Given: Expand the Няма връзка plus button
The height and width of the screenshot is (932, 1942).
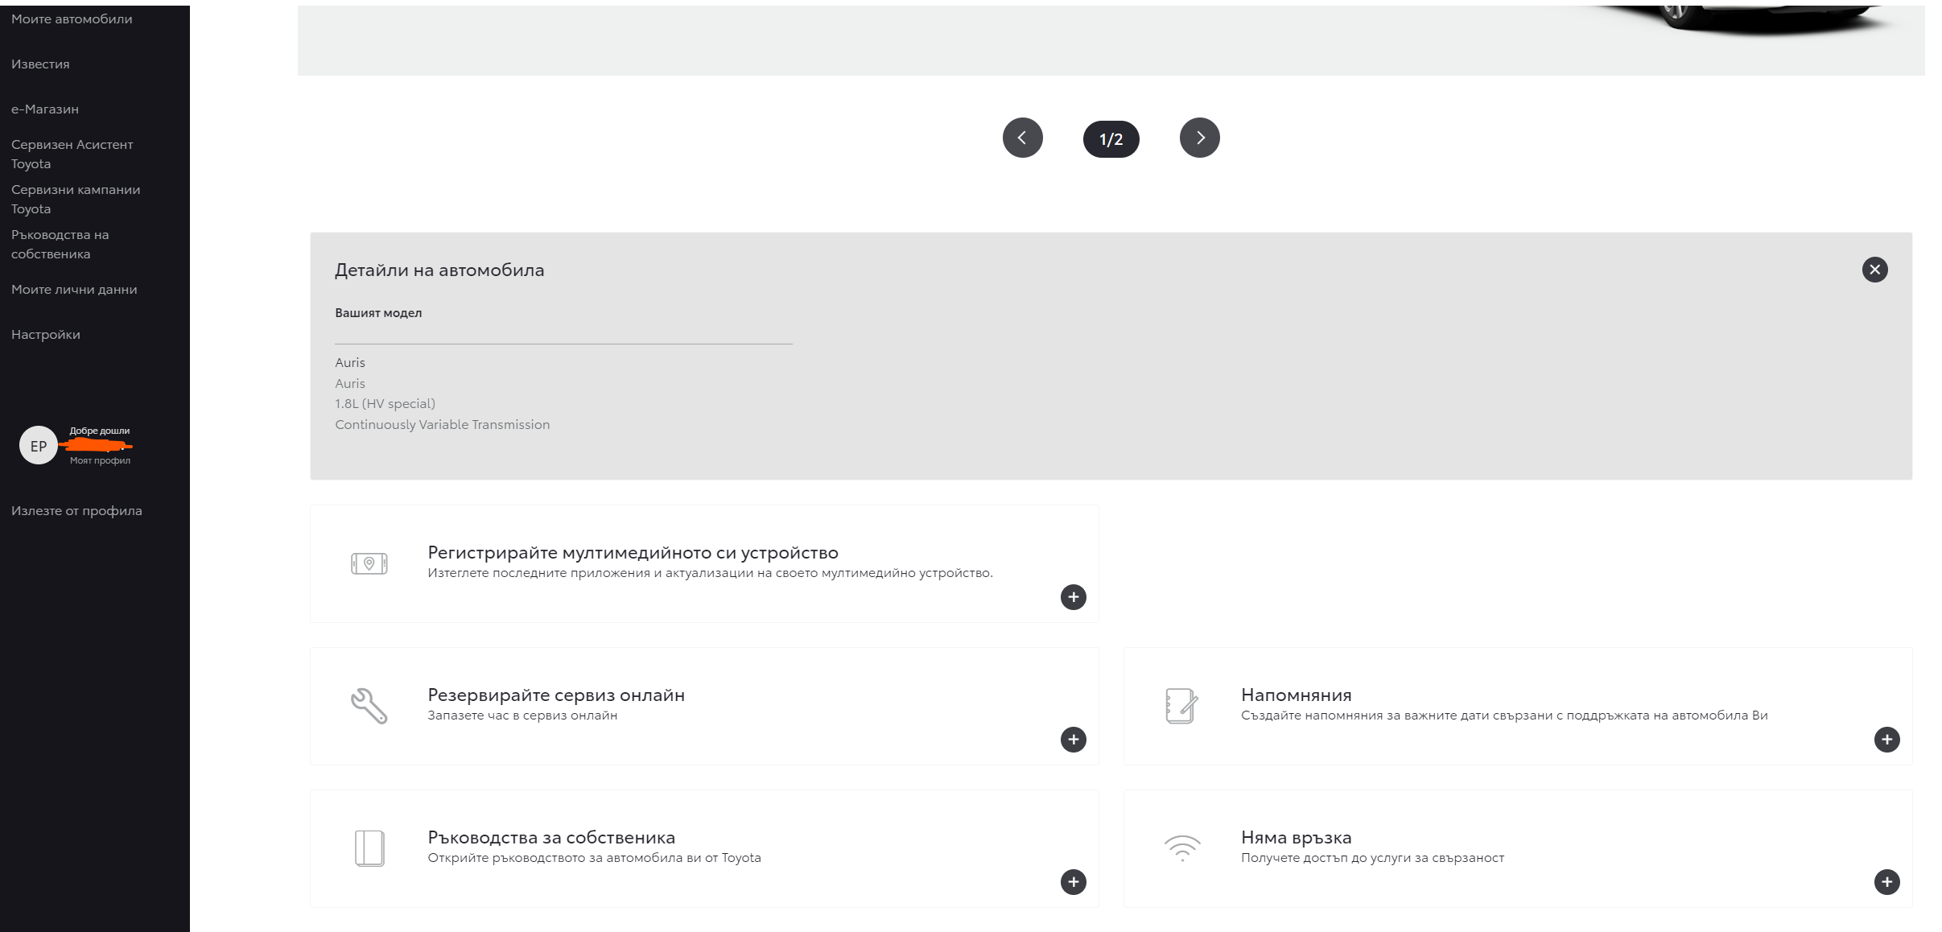Looking at the screenshot, I should click(x=1887, y=882).
